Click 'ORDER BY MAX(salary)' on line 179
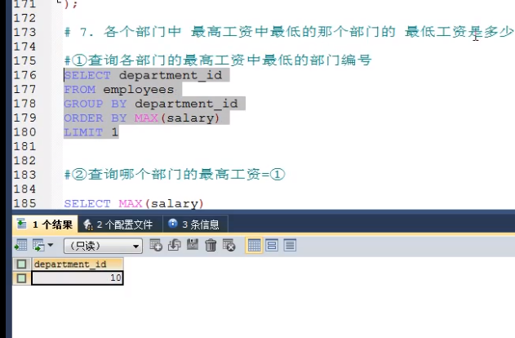Screen dimensions: 515x338 click(x=141, y=118)
